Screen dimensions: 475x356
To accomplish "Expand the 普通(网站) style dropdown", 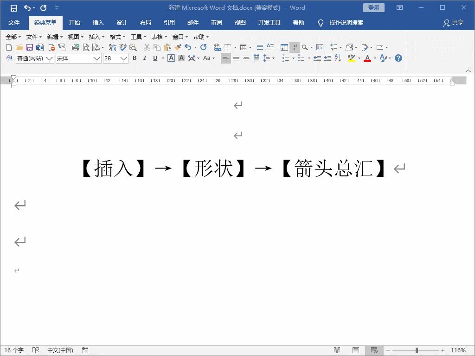I will click(35, 58).
